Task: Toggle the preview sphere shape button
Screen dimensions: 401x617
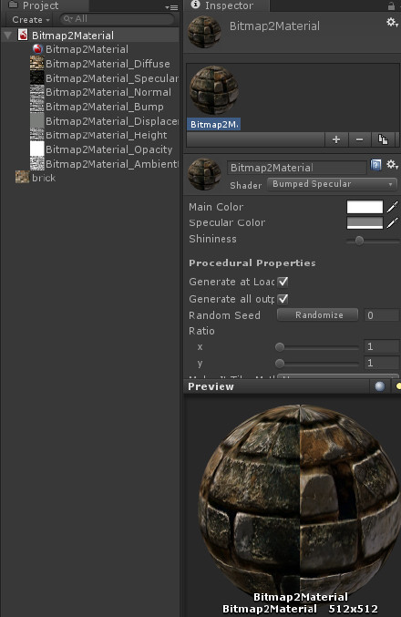Action: pyautogui.click(x=380, y=386)
